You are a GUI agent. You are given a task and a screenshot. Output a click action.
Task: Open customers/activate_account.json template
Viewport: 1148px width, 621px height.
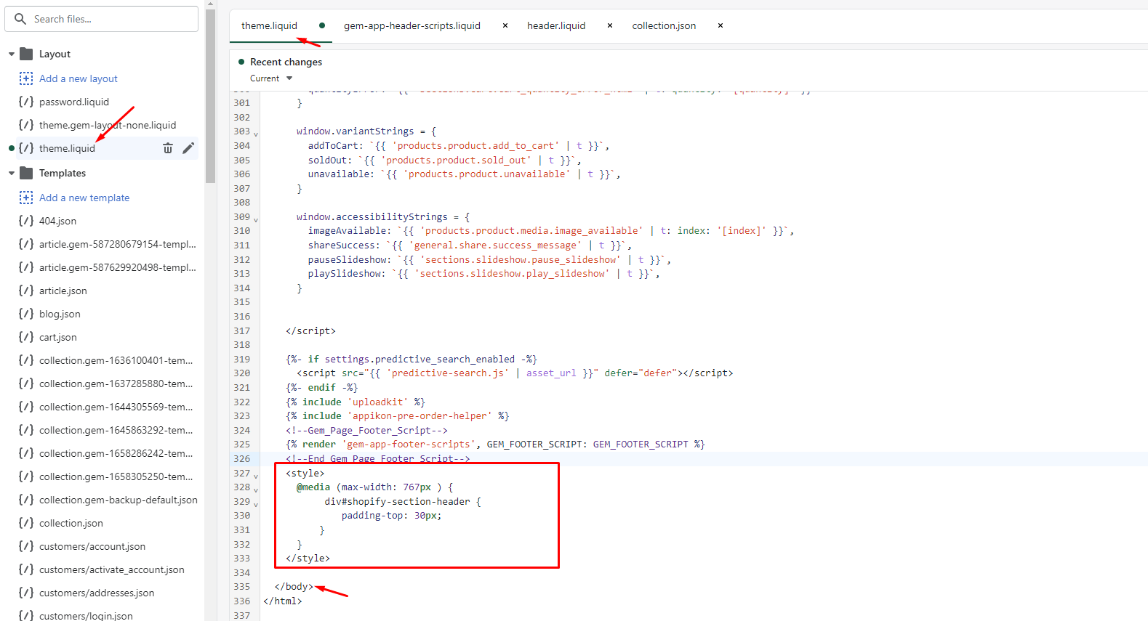112,569
